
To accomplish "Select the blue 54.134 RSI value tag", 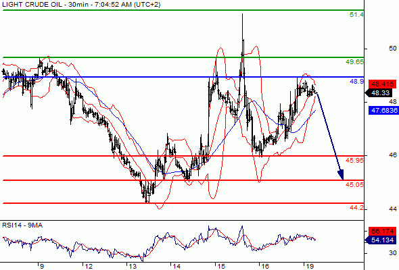I will point(381,240).
